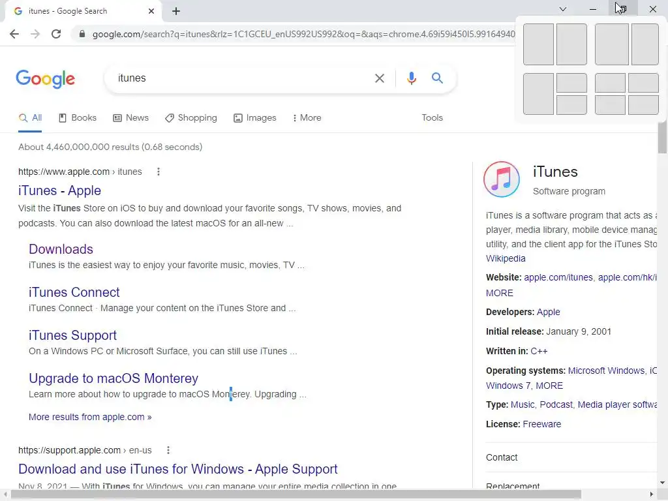Submit search with the magnifier icon
The height and width of the screenshot is (501, 668).
(437, 78)
